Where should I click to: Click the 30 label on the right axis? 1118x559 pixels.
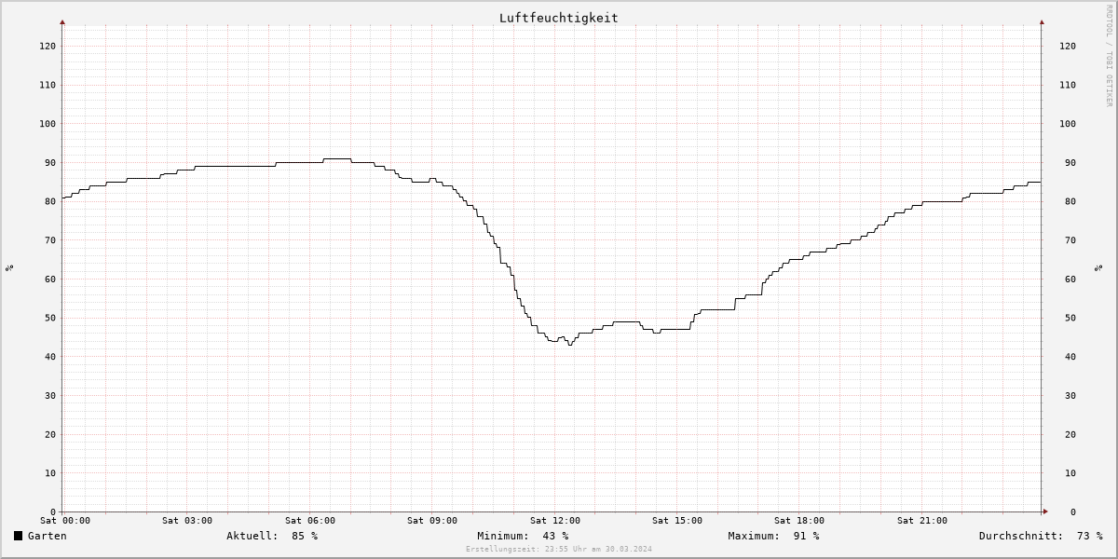coord(1070,396)
